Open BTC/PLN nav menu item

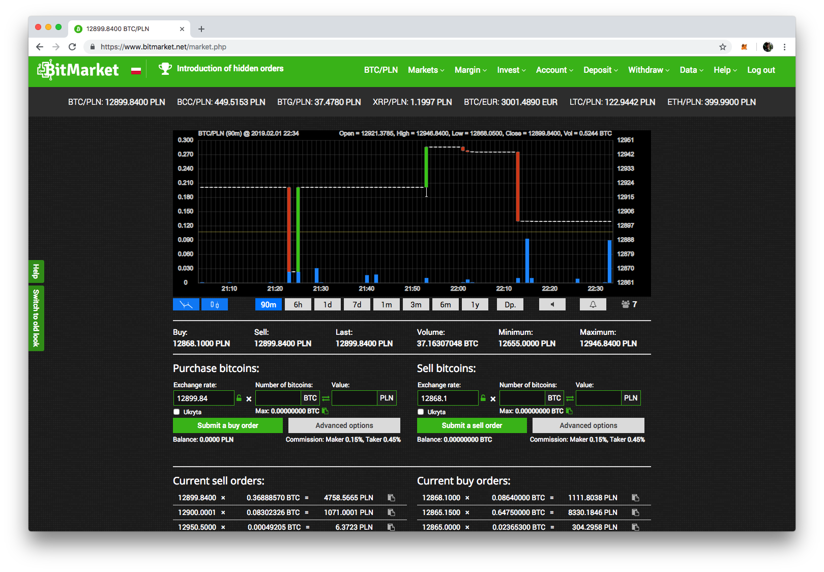(x=381, y=70)
